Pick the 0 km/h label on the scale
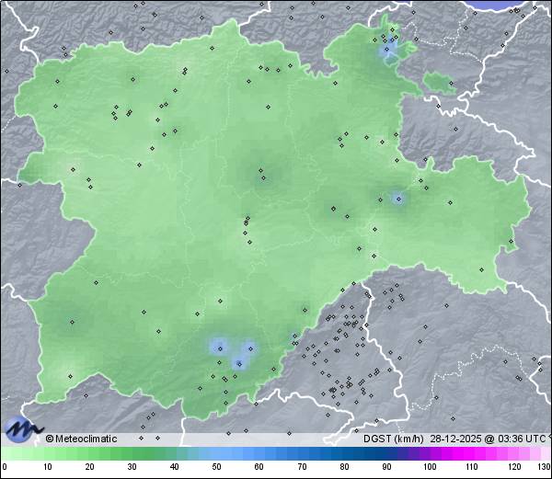This screenshot has height=479, width=552. 5,468
